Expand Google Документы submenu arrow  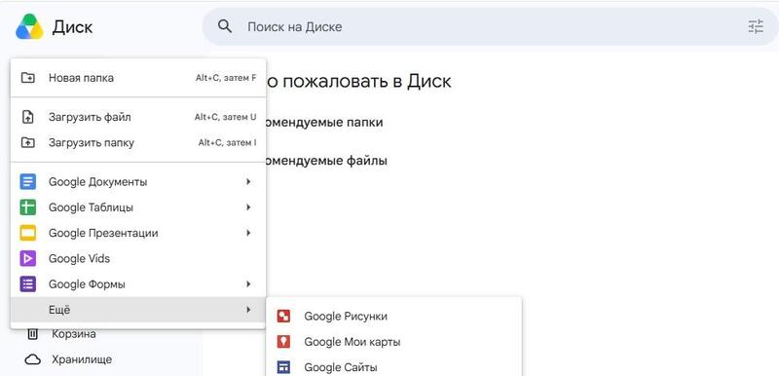tap(248, 182)
